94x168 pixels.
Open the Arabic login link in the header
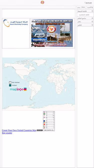point(89,3)
